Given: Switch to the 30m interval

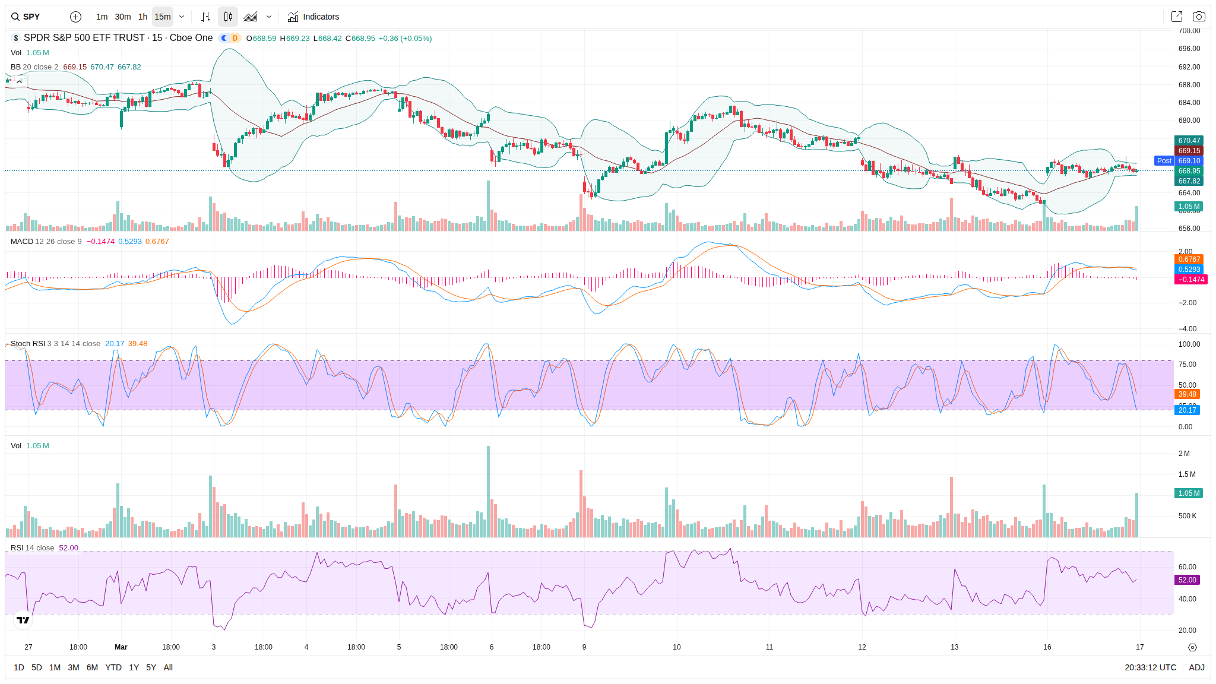Looking at the screenshot, I should click(x=123, y=17).
